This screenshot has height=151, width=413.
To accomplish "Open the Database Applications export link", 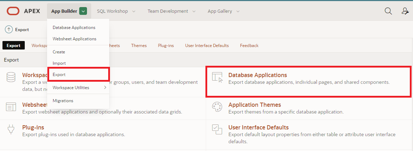I will [258, 75].
